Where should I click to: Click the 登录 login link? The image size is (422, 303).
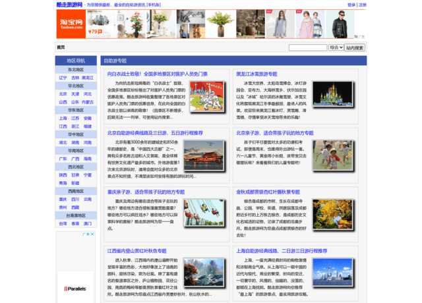351,5
